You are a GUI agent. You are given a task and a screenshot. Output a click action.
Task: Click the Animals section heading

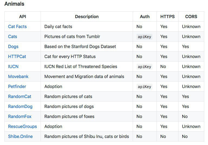click(14, 4)
